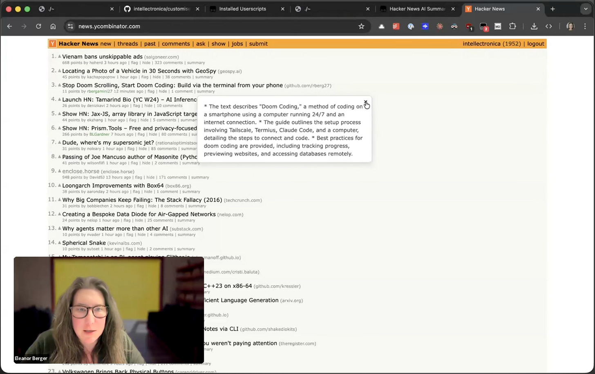Open the new link in header
Viewport: 595px width, 374px height.
(105, 44)
